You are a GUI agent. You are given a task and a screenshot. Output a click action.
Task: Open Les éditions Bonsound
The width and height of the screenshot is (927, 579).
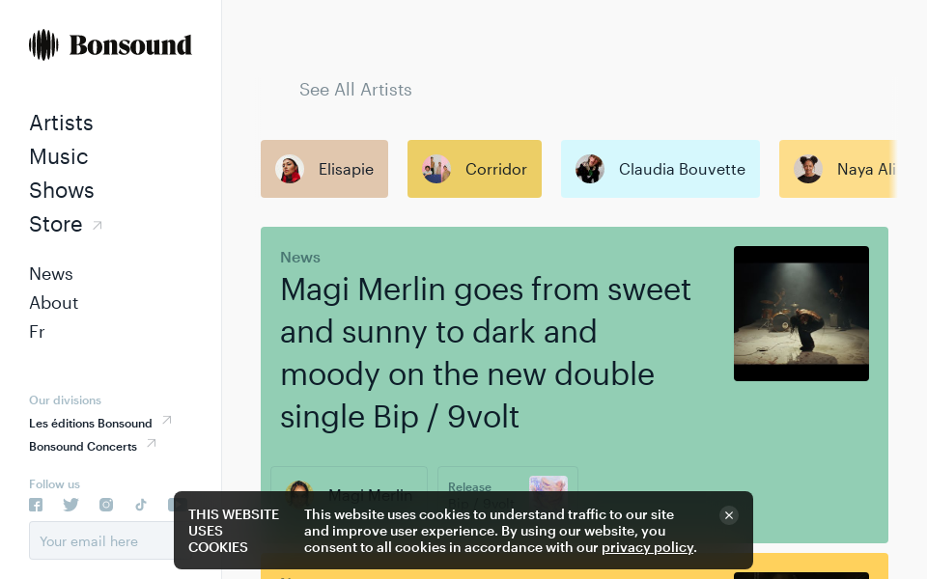coord(90,423)
